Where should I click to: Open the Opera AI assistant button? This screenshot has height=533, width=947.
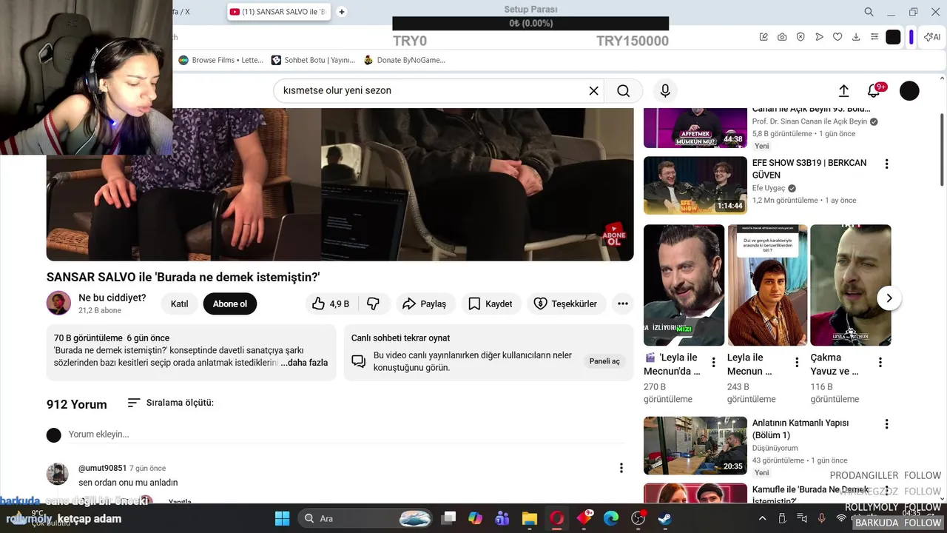tap(931, 37)
